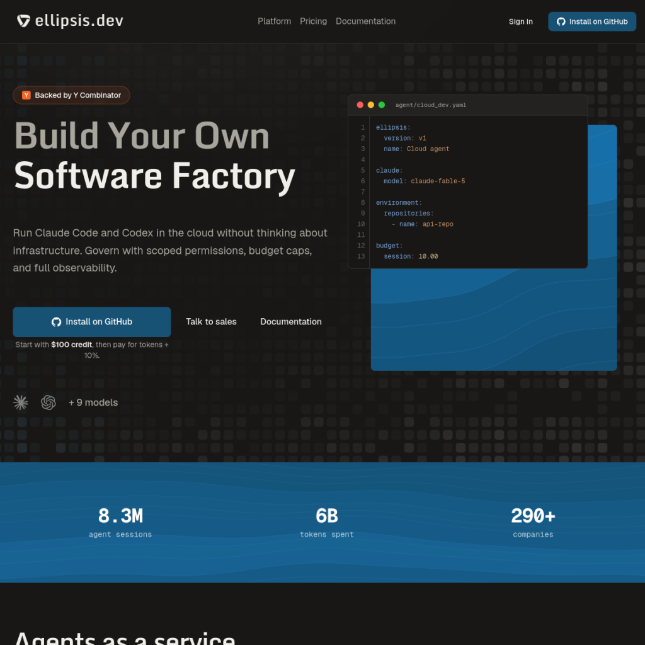
Task: Click the header Install on GitHub button
Action: (592, 21)
